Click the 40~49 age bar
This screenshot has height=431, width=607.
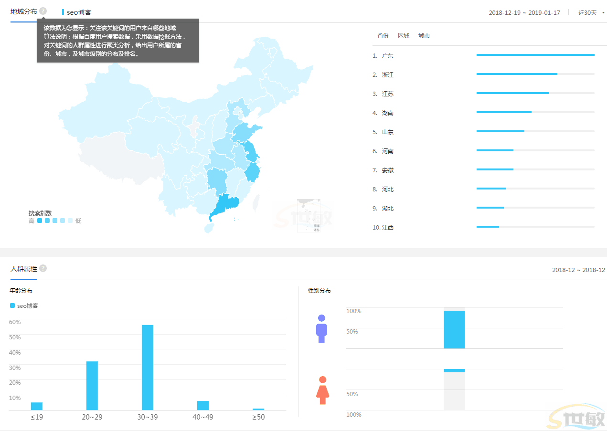(203, 405)
